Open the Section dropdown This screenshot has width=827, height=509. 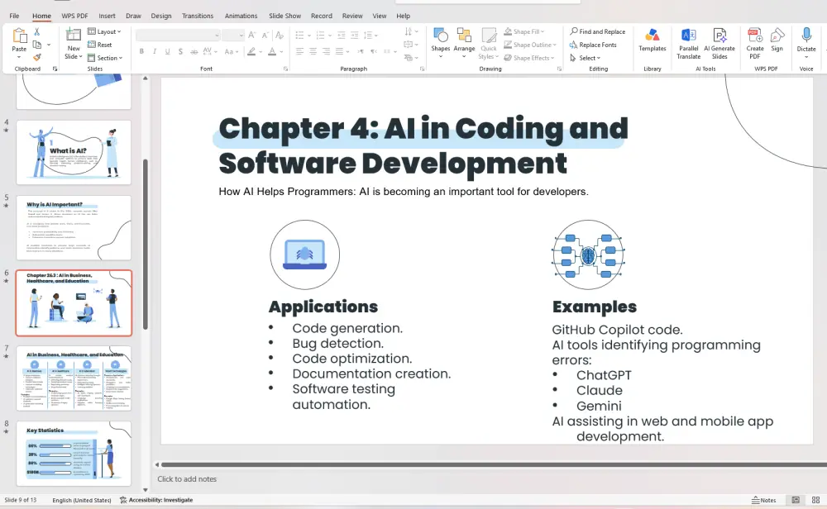105,58
